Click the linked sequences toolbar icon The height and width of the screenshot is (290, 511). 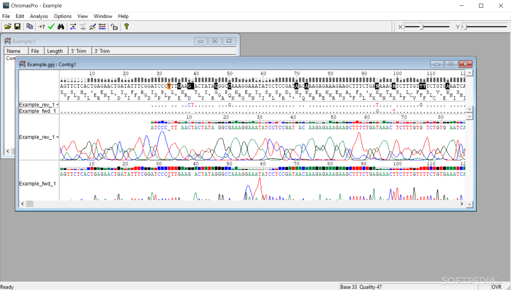tap(102, 27)
